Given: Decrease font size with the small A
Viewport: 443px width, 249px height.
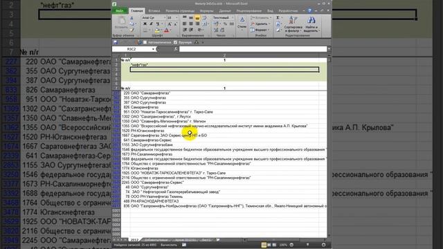Looking at the screenshot, I should (175, 24).
